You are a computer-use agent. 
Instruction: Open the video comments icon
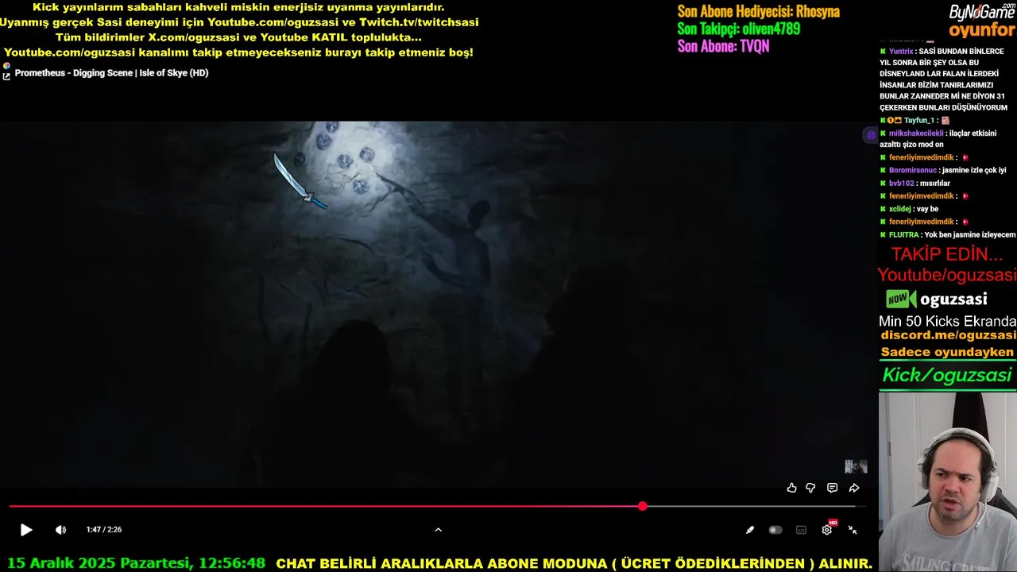point(832,488)
